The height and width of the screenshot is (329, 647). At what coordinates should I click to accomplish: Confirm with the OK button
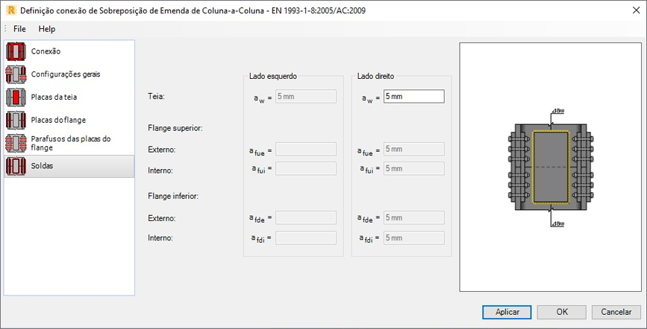click(562, 312)
